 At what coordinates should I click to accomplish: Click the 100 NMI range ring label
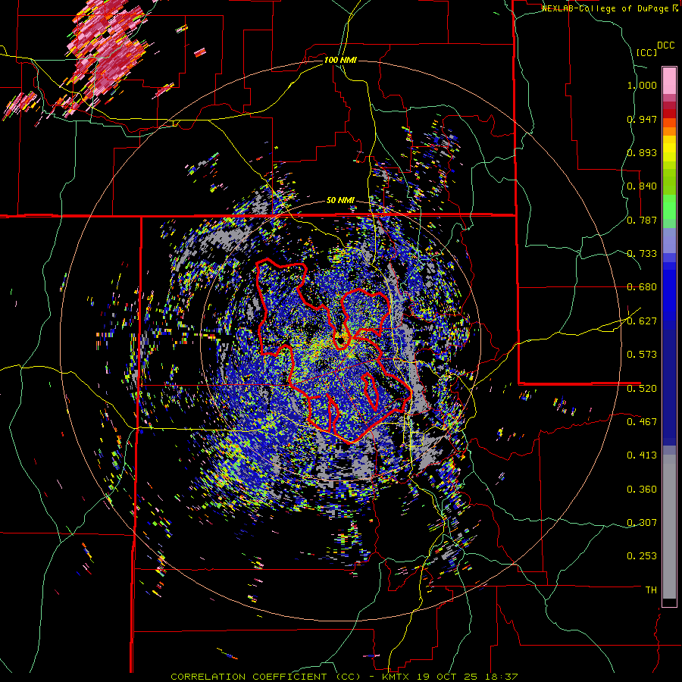tap(340, 60)
